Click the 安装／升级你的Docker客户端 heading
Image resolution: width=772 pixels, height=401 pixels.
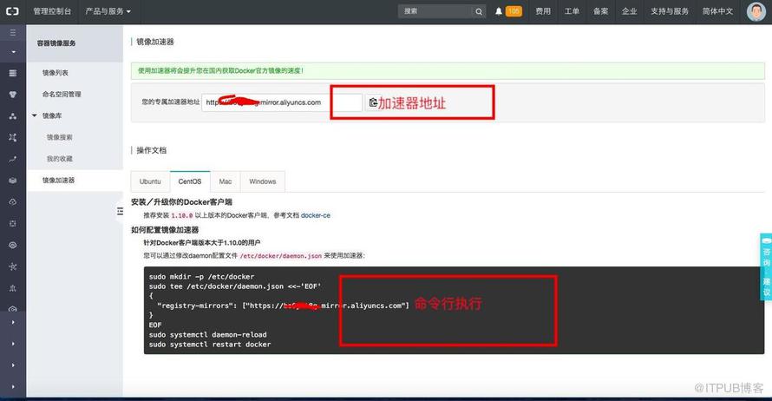[x=181, y=202]
